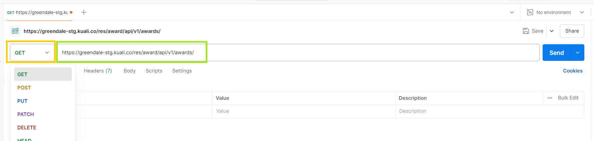Open the Scripts tab
594x141 pixels.
[154, 71]
